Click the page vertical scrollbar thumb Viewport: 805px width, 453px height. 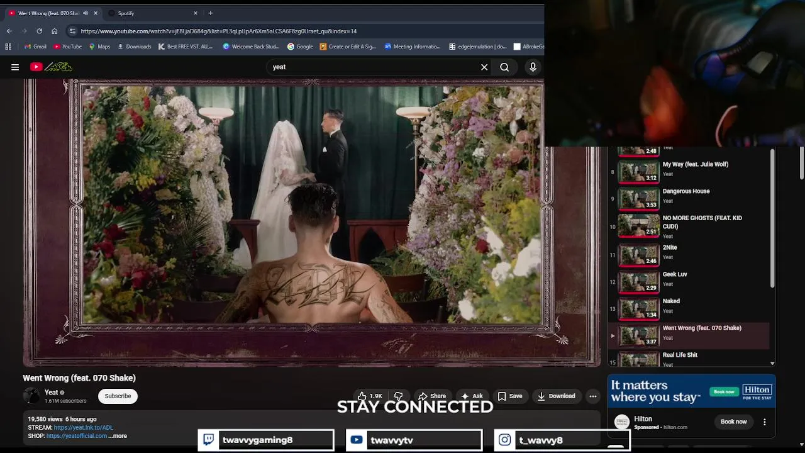click(801, 163)
